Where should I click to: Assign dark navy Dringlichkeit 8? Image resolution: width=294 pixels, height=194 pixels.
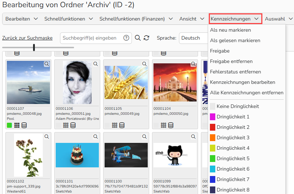247,190
